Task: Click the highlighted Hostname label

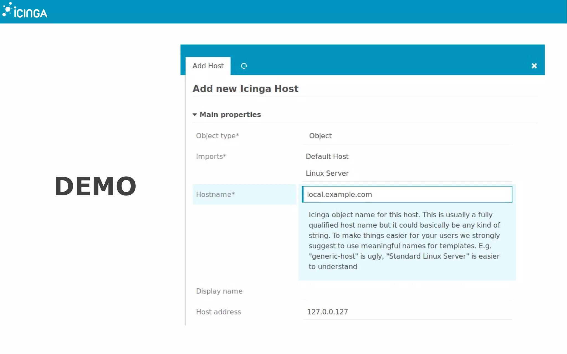Action: click(215, 194)
